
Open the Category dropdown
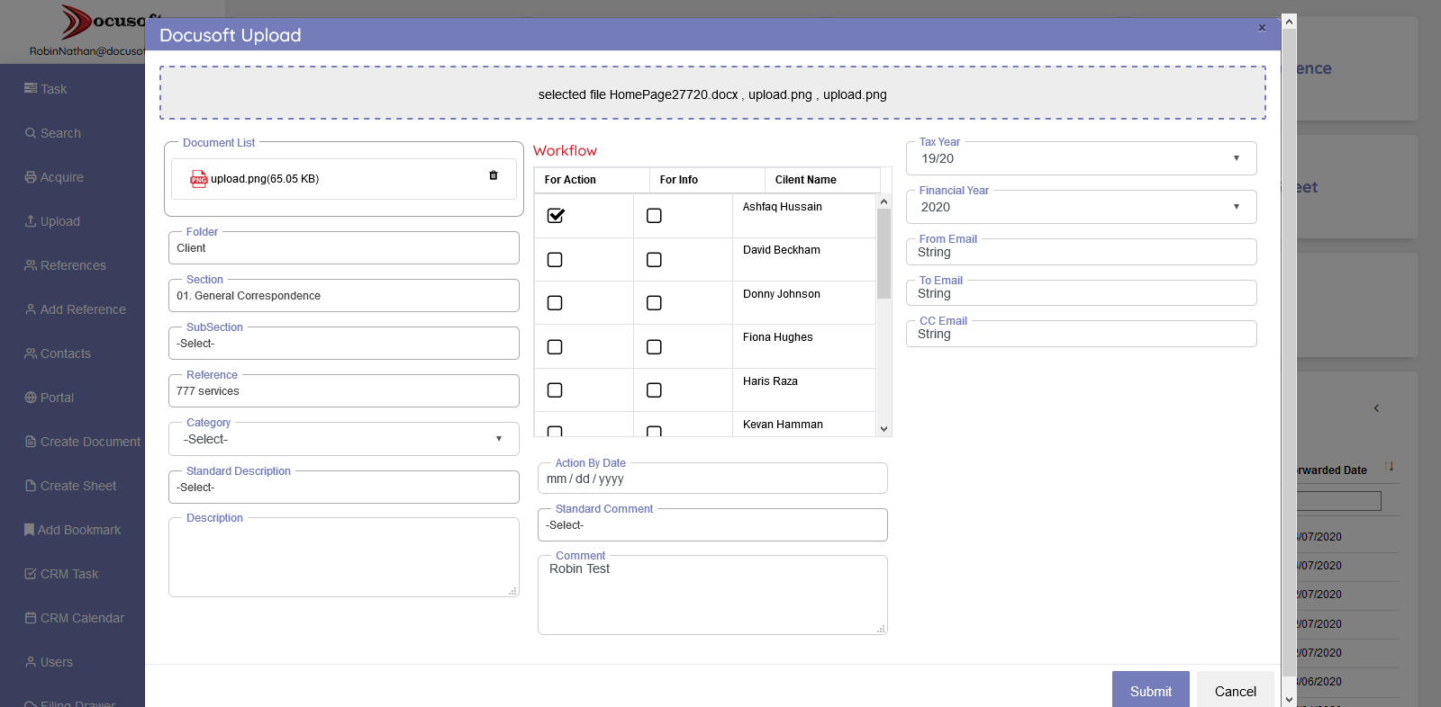click(x=344, y=439)
